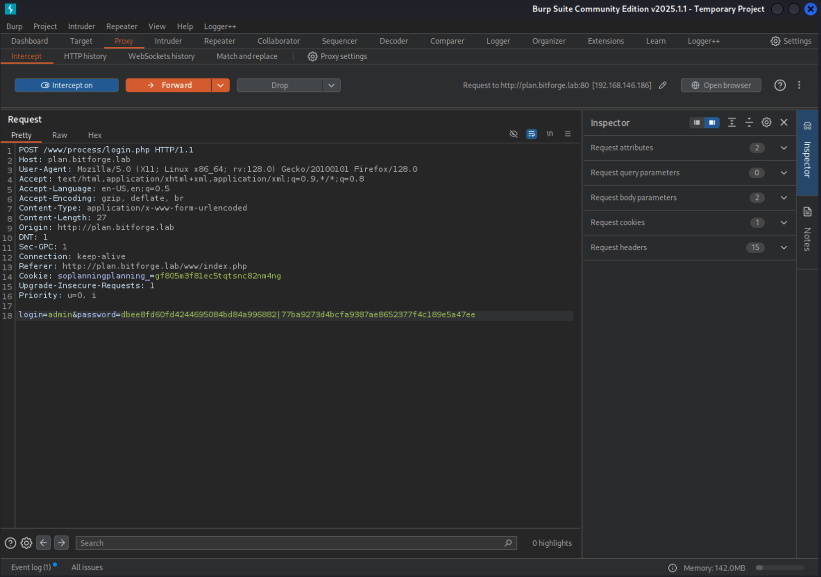Click the search magnifier icon in search bar

508,543
